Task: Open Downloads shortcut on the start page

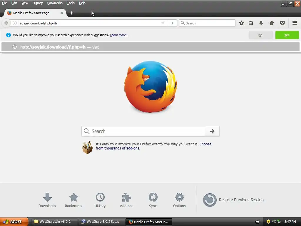Action: click(x=47, y=200)
